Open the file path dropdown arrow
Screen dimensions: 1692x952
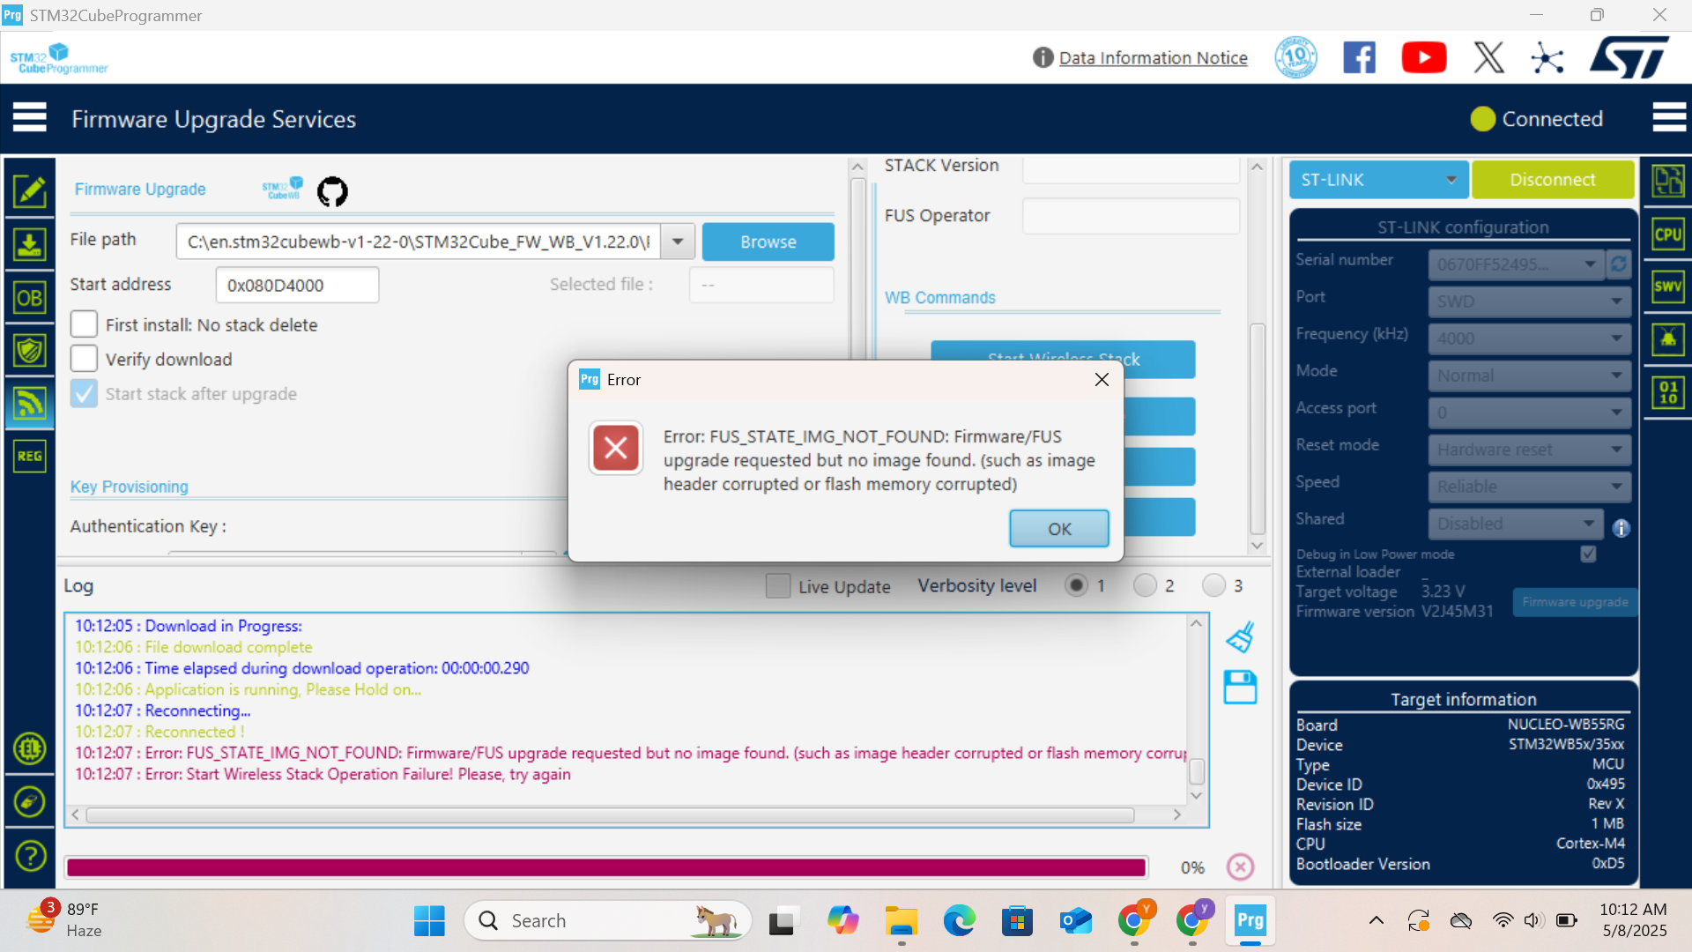point(677,241)
